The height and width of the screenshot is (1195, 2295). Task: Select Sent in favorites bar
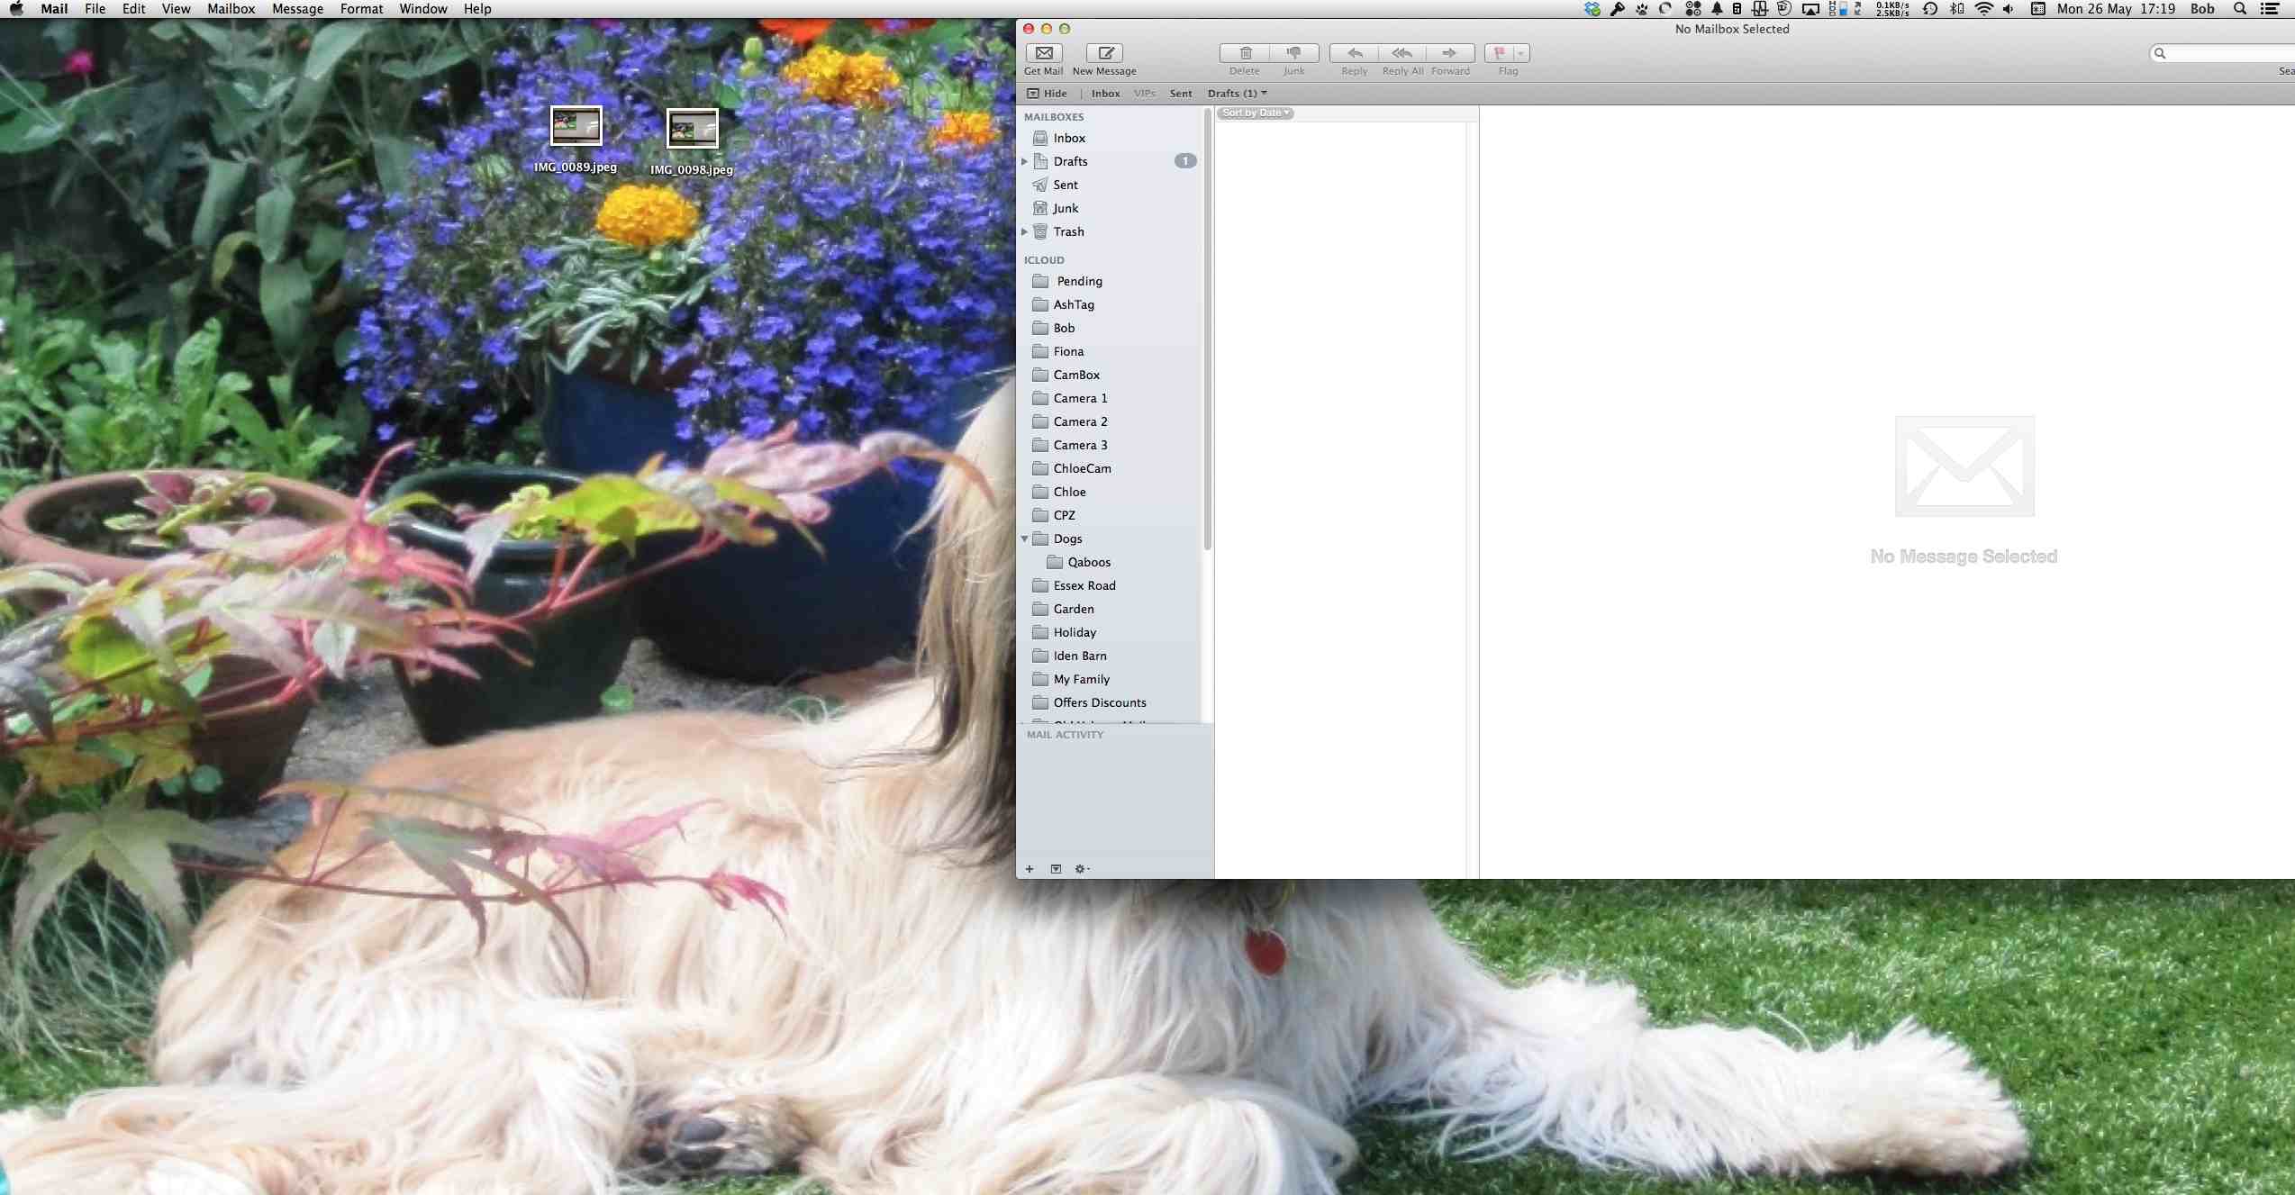tap(1180, 94)
